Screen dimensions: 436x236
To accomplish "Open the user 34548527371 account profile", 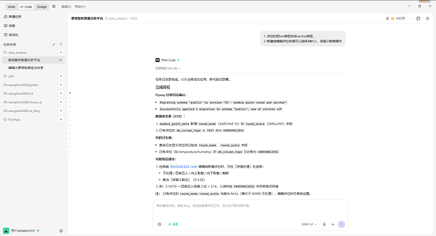I will (x=21, y=231).
